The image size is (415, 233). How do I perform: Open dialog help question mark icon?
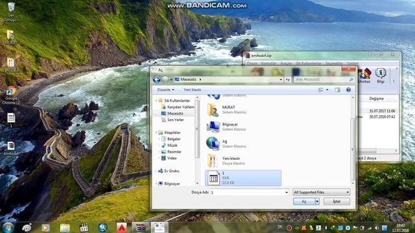pyautogui.click(x=348, y=90)
